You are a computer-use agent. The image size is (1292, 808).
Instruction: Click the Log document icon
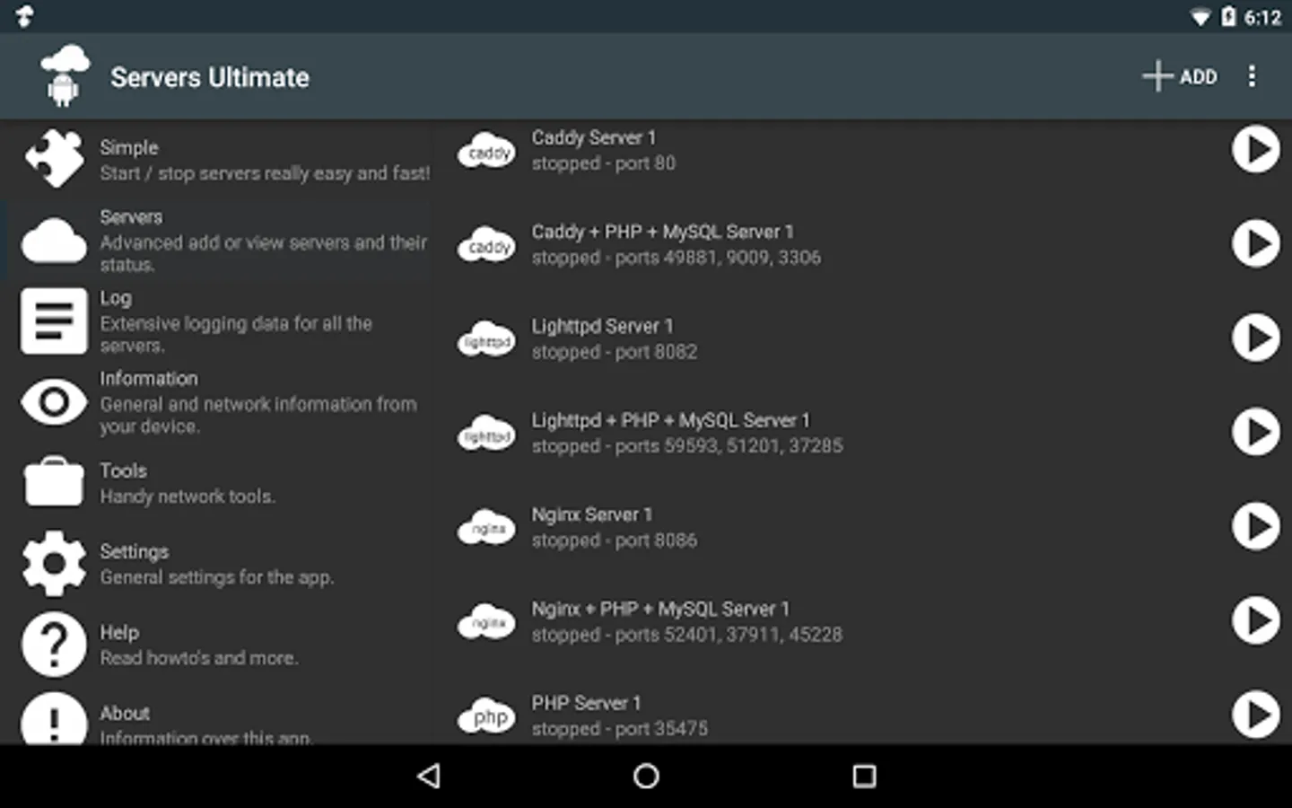(54, 321)
